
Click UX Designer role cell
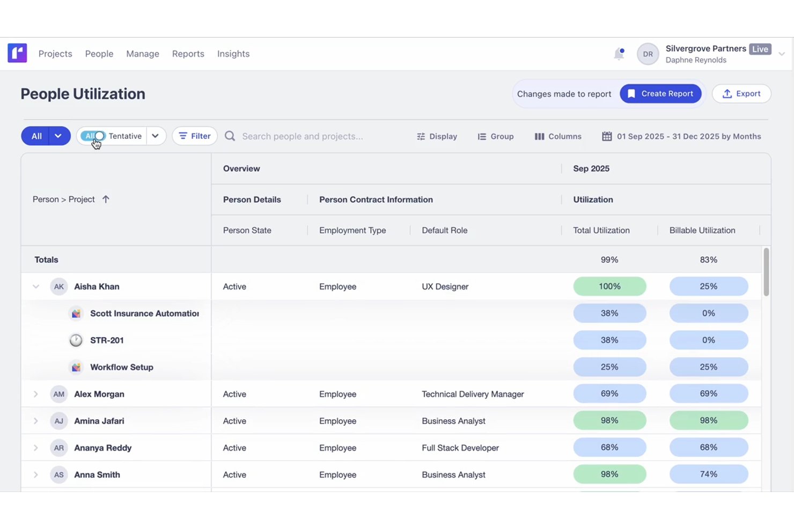pyautogui.click(x=445, y=287)
